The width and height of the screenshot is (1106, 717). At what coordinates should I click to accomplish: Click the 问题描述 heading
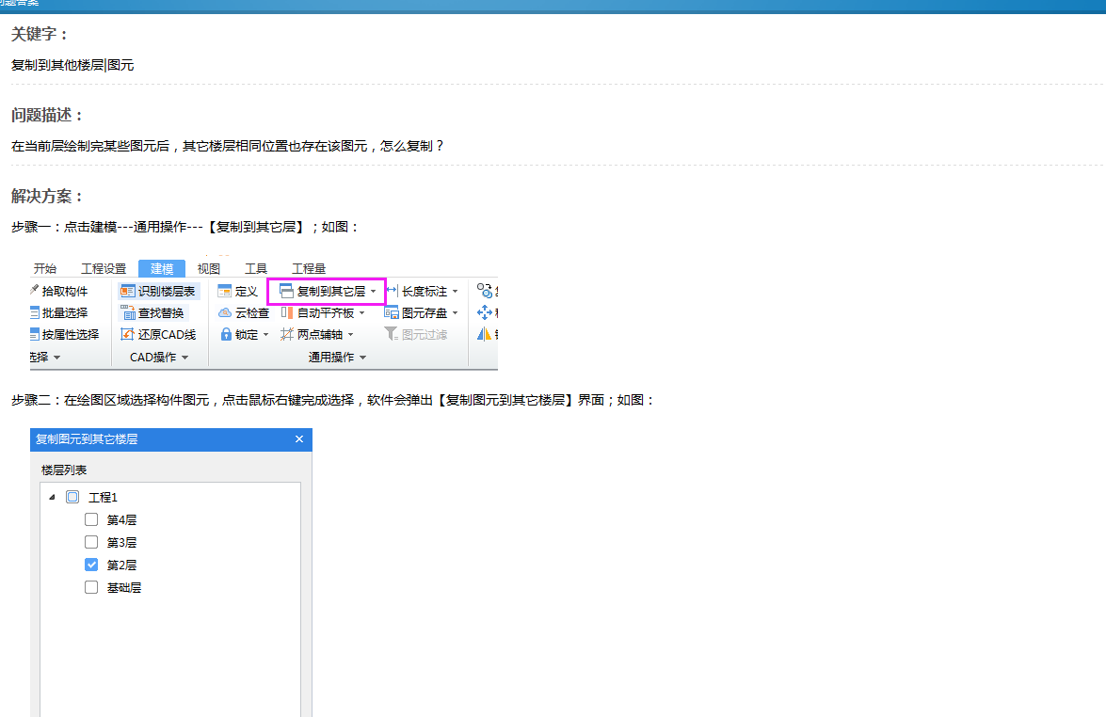pos(47,115)
